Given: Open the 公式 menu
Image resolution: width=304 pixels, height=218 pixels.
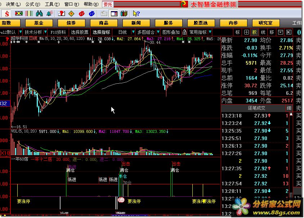Looking at the screenshot, I should 33,4.
